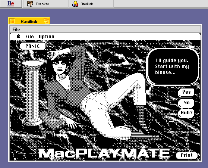Open the Option menu
The image size is (208, 168).
click(47, 36)
